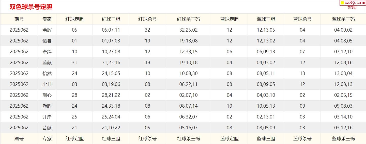The width and height of the screenshot is (366, 144).
Task: Click red kill numbers 06,32,07
Action: (188, 117)
